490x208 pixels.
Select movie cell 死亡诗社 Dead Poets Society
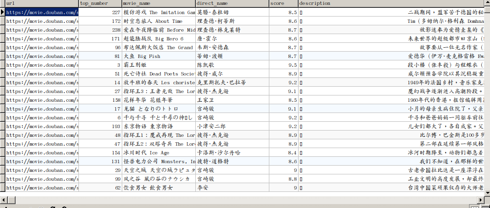click(x=159, y=74)
